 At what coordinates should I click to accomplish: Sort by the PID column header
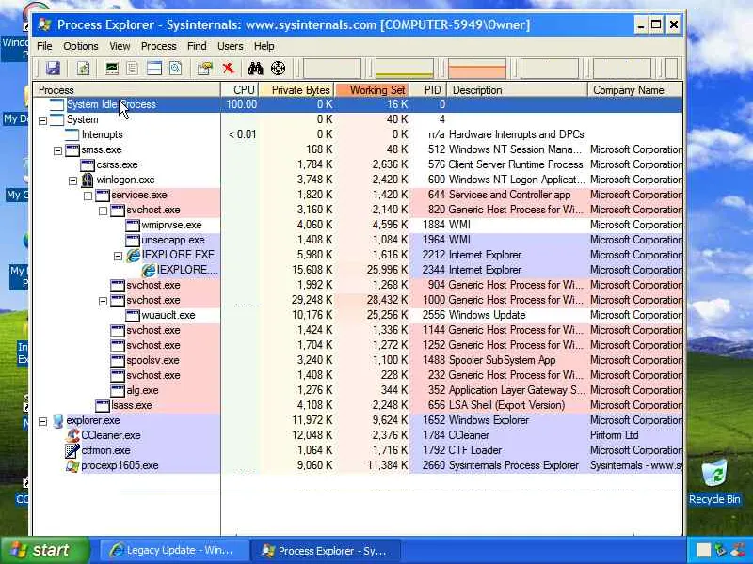(428, 90)
